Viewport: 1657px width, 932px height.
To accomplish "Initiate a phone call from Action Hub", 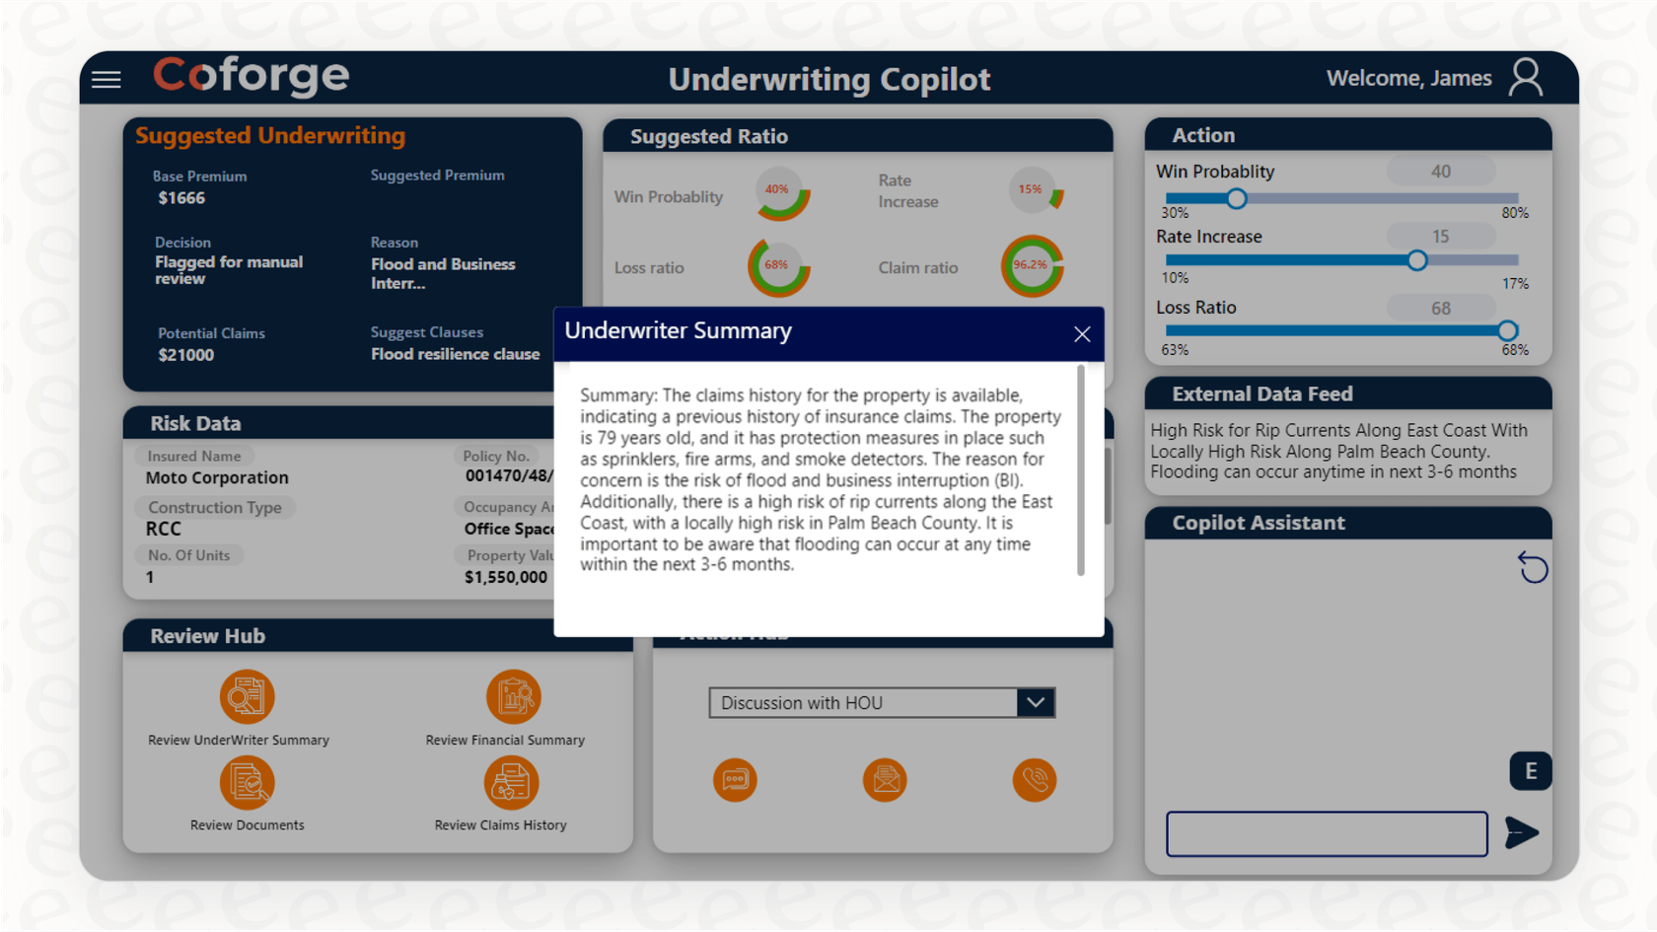I will coord(1034,780).
